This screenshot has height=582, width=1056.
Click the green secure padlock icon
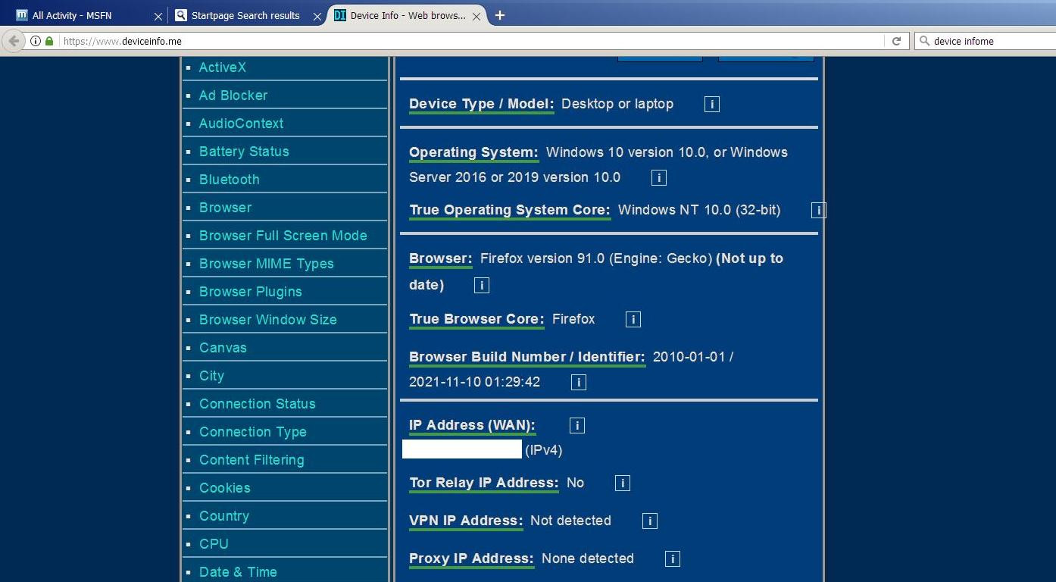click(x=49, y=41)
